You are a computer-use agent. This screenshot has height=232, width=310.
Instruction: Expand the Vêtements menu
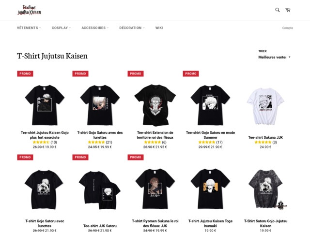point(29,28)
